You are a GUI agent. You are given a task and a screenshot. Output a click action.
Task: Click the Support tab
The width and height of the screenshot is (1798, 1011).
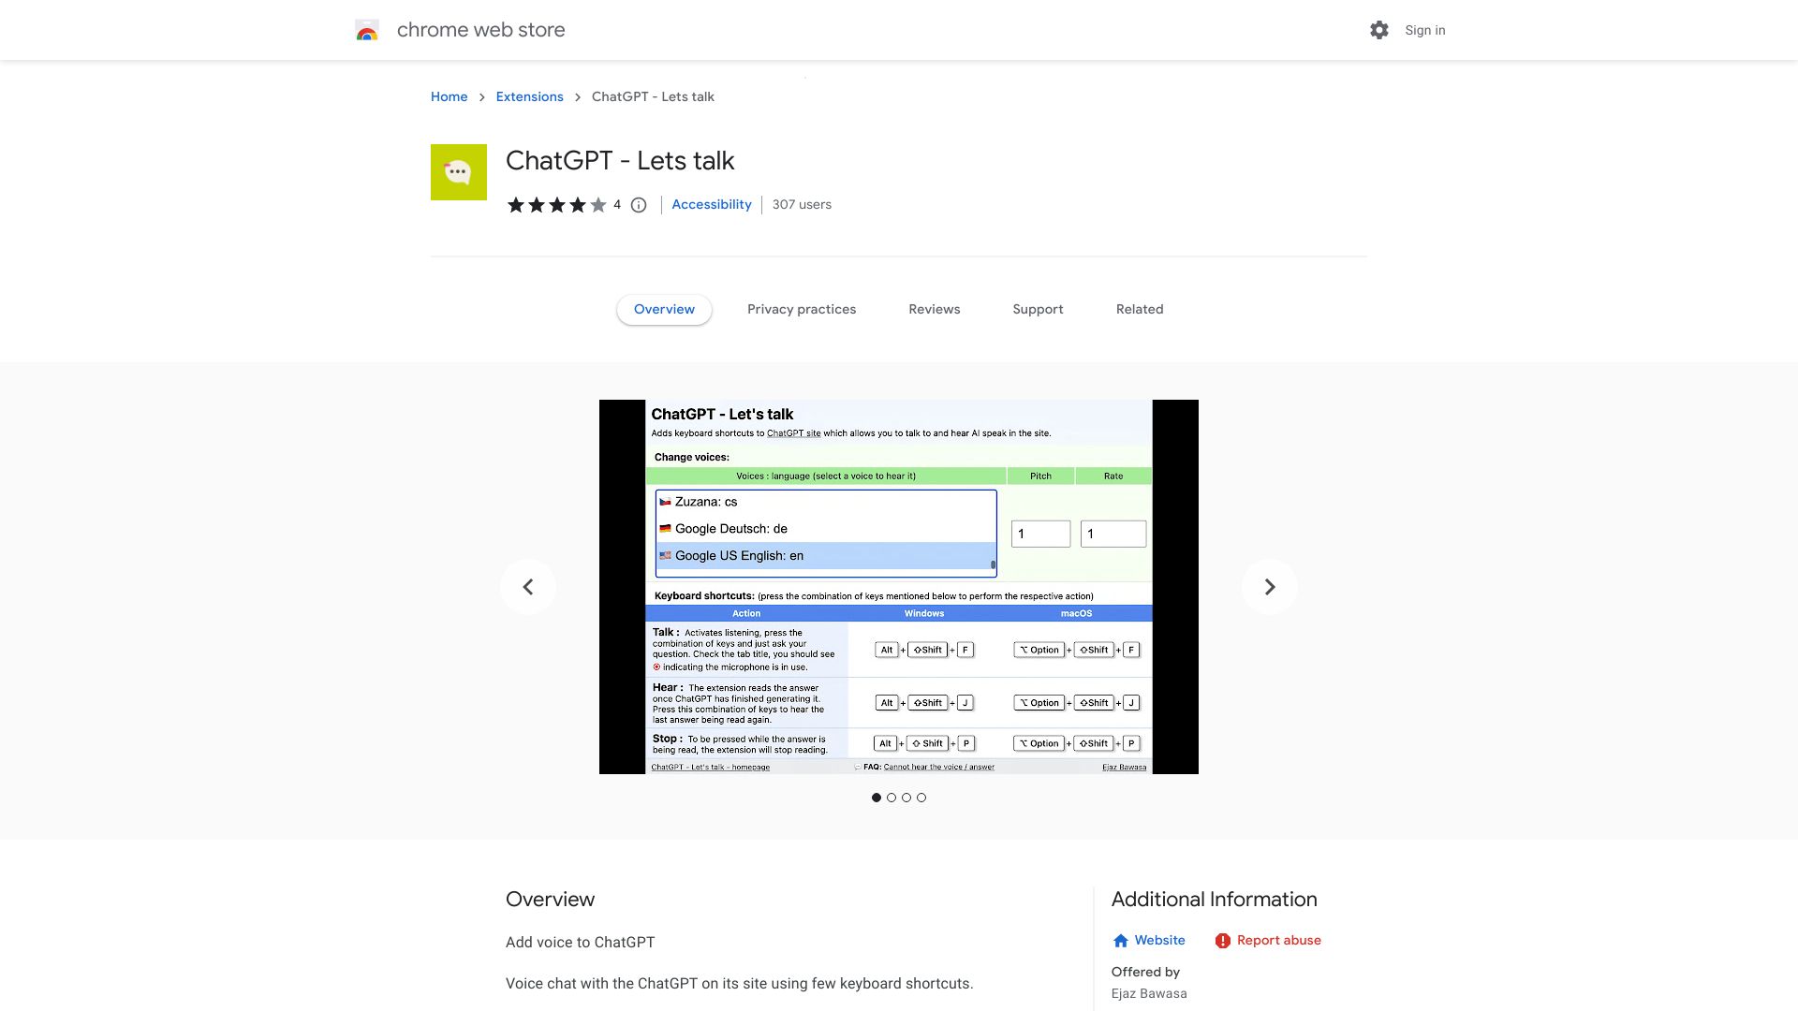pyautogui.click(x=1038, y=309)
